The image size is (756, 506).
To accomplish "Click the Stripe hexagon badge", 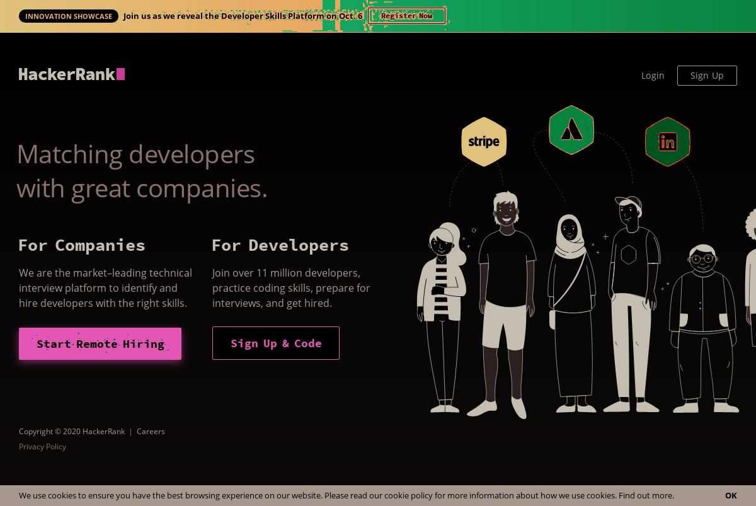I will [x=484, y=142].
